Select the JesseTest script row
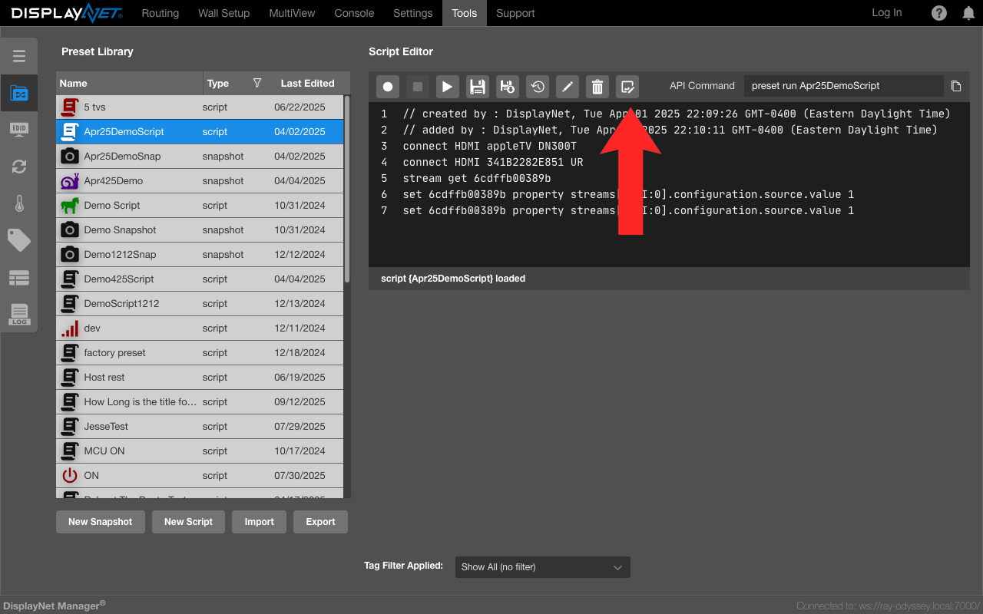This screenshot has height=614, width=983. [200, 427]
